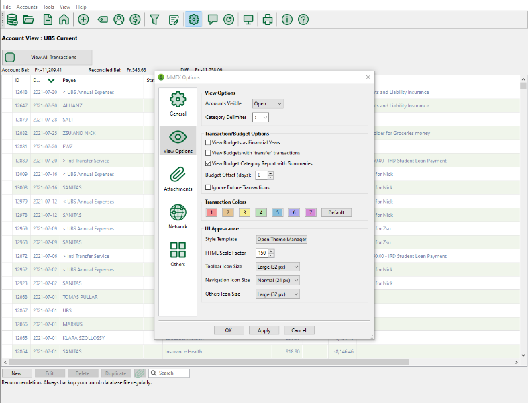Open the File menu

tap(7, 7)
